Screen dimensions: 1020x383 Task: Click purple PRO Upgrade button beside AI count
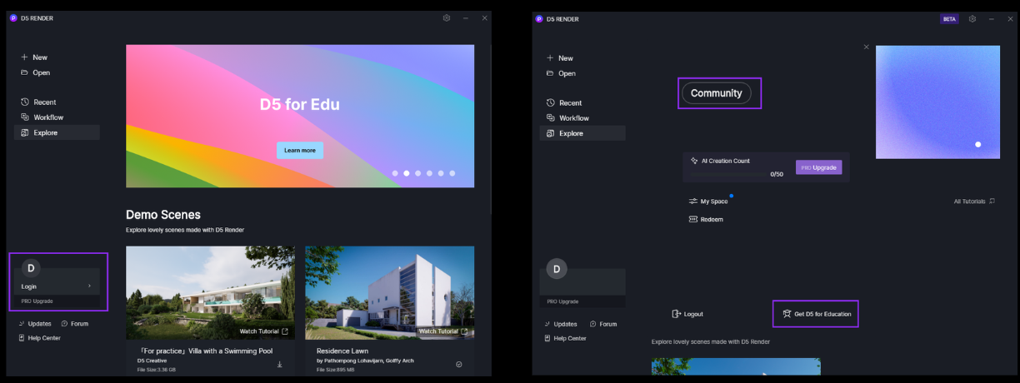tap(819, 167)
